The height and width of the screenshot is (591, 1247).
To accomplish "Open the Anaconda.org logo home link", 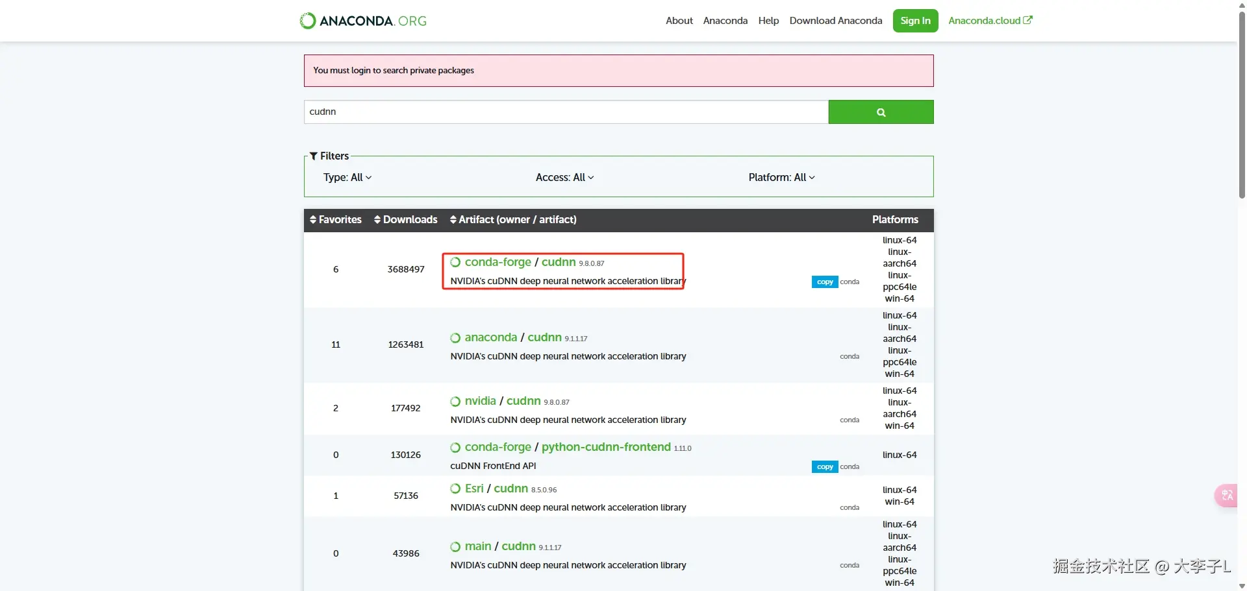I will [x=363, y=21].
